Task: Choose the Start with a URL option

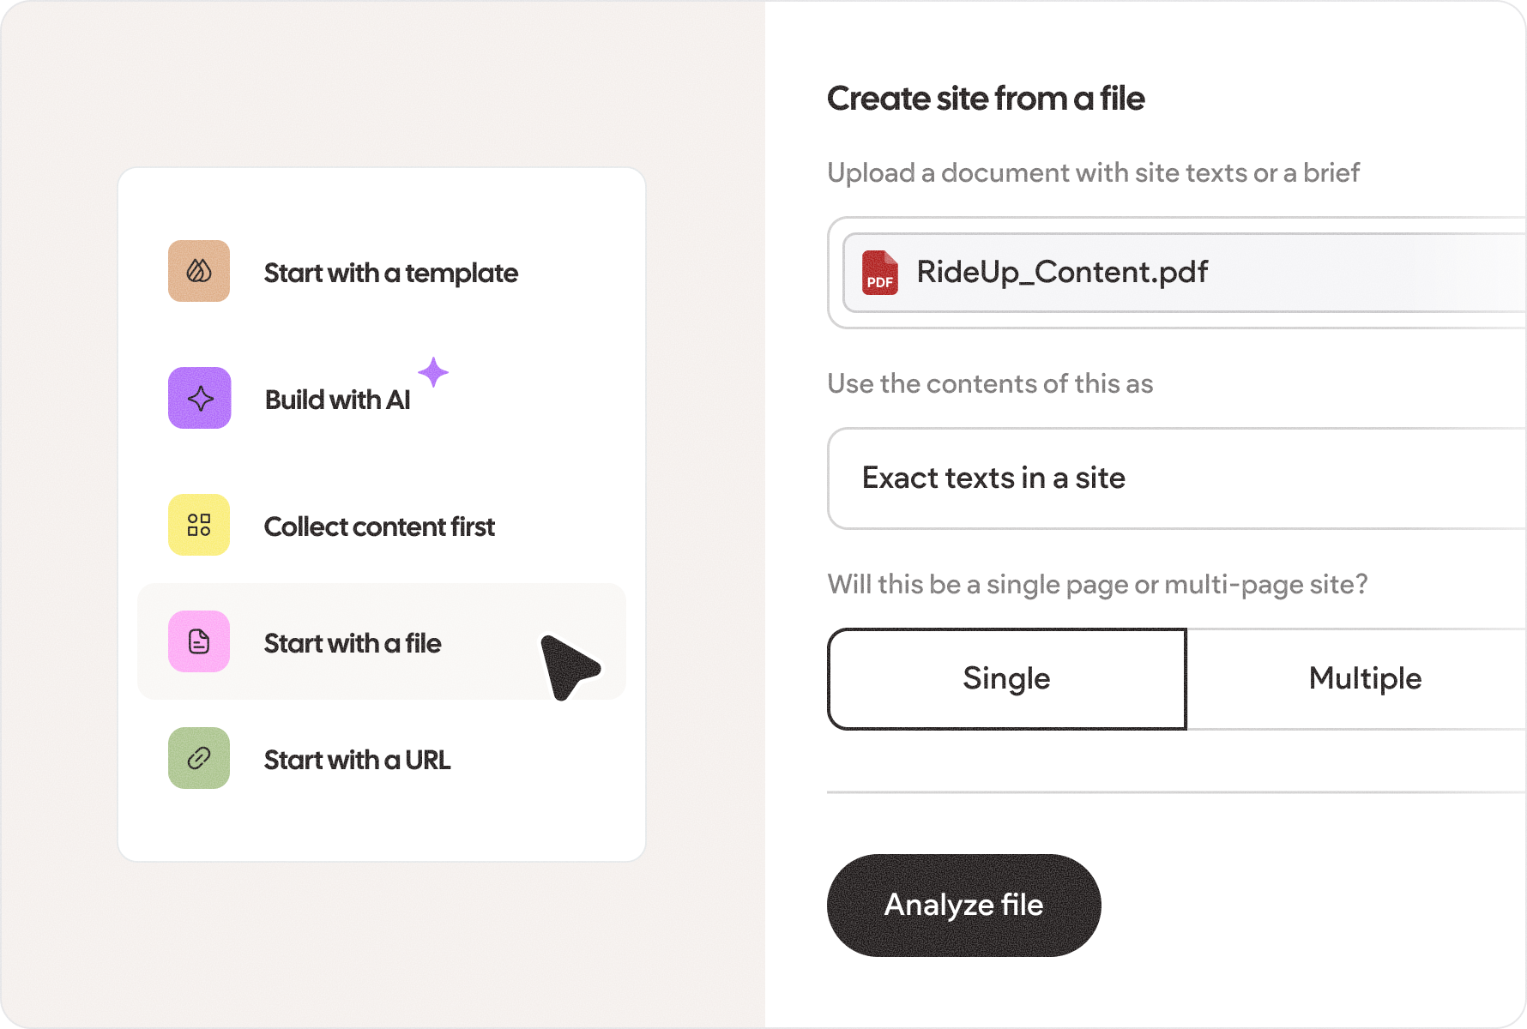Action: (x=382, y=760)
